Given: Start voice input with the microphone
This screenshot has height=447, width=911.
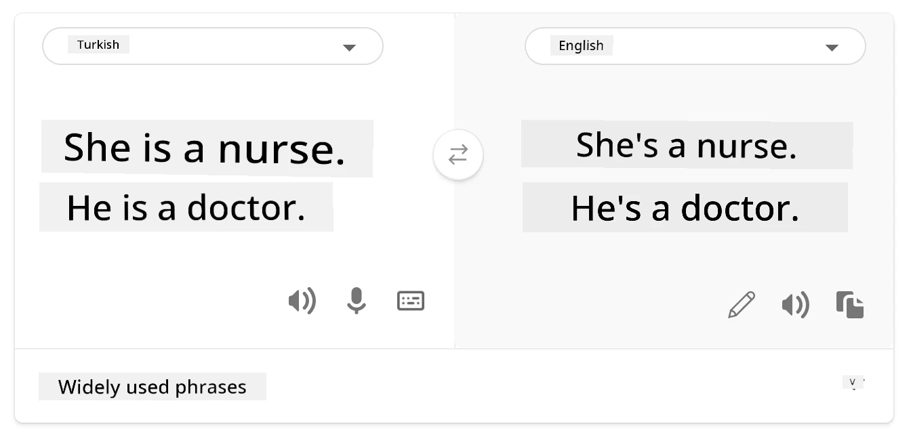Looking at the screenshot, I should [x=357, y=300].
